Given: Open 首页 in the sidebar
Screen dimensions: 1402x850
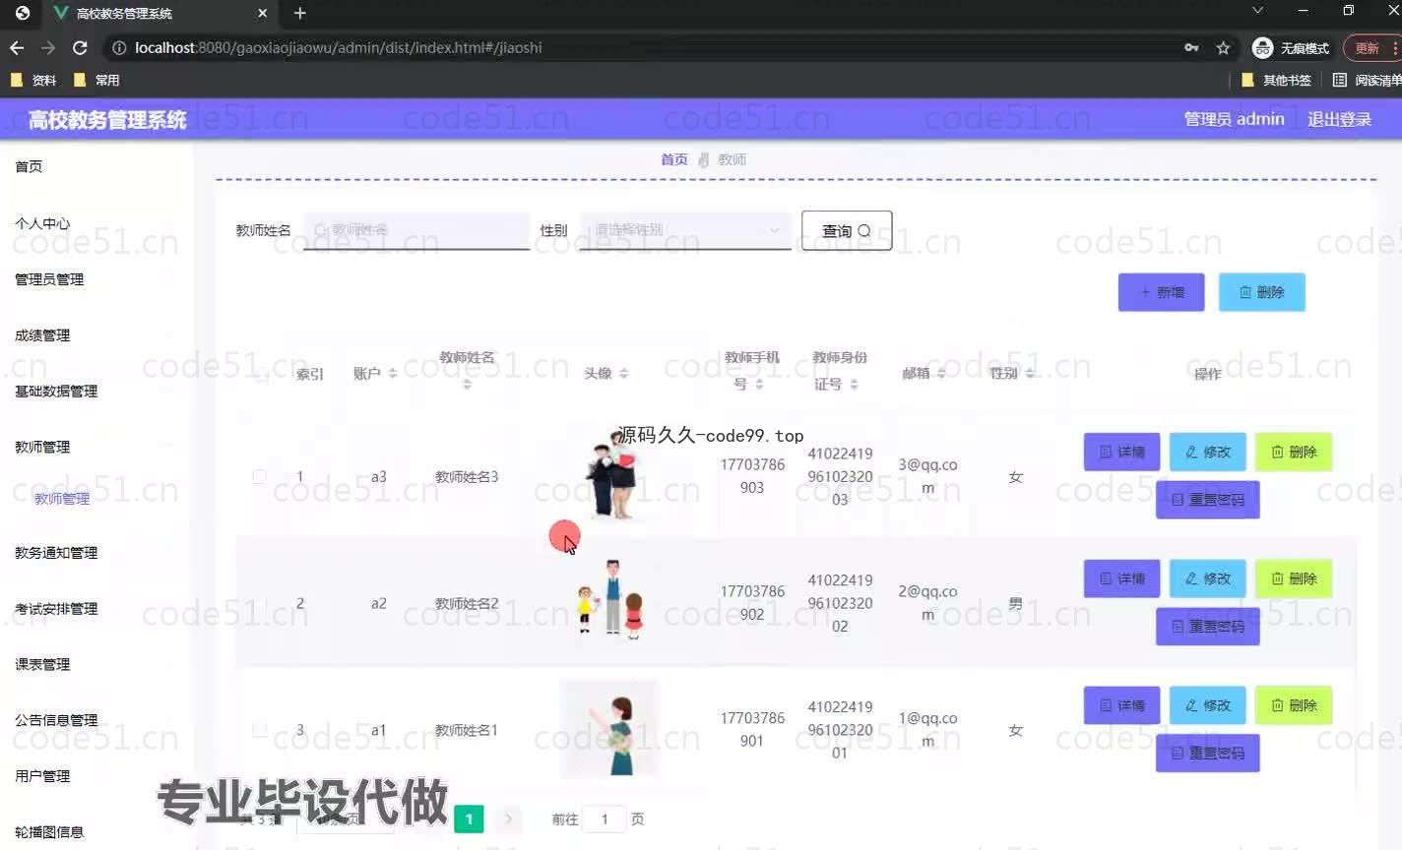Looking at the screenshot, I should pos(29,166).
